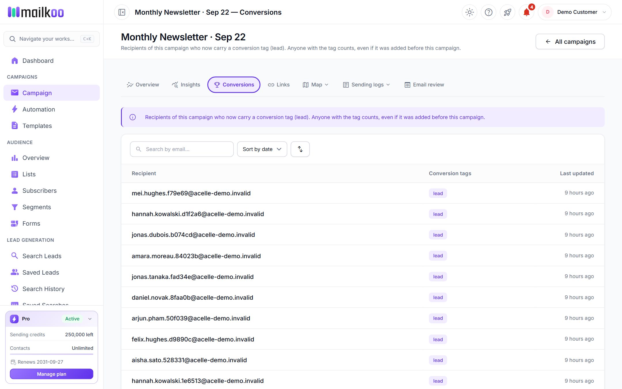Open the Sort by date dropdown

click(x=262, y=149)
